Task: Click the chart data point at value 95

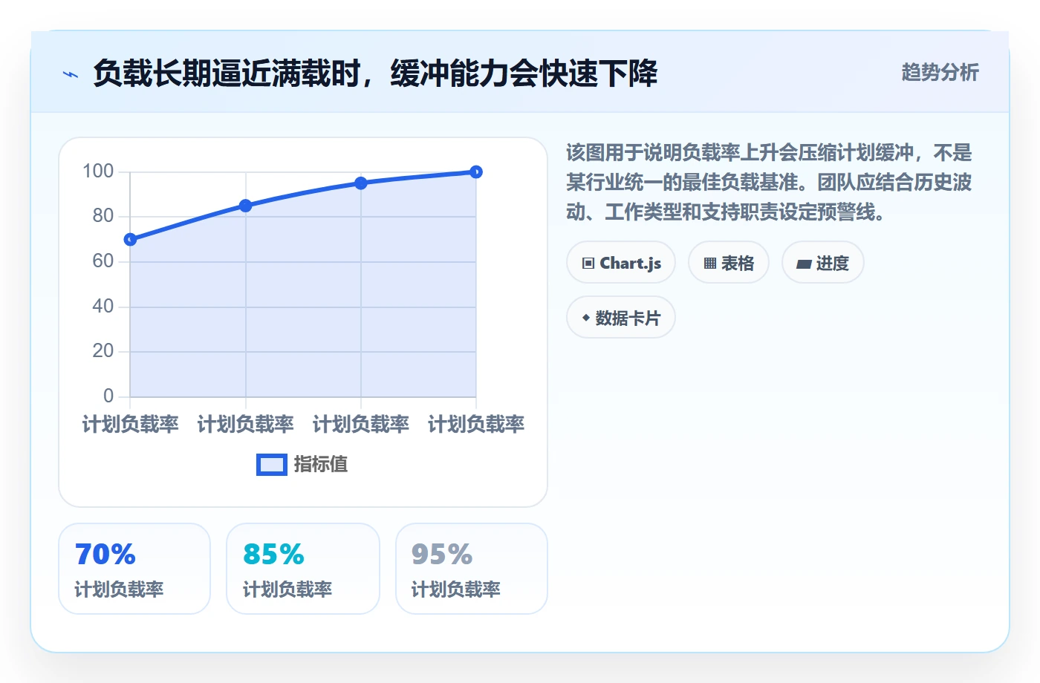Action: coord(361,183)
